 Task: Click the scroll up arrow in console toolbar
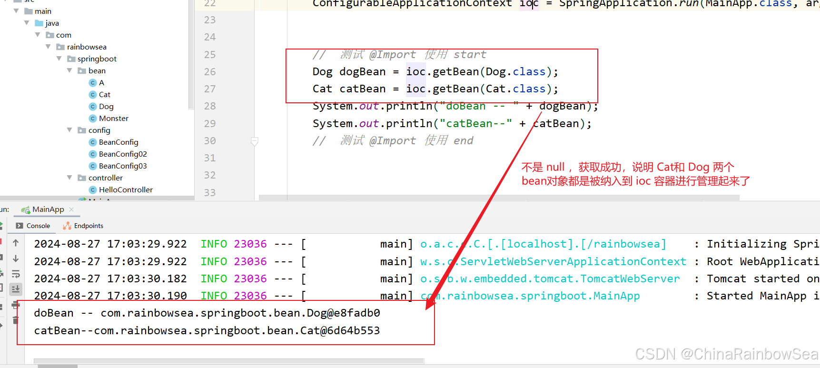[x=16, y=243]
